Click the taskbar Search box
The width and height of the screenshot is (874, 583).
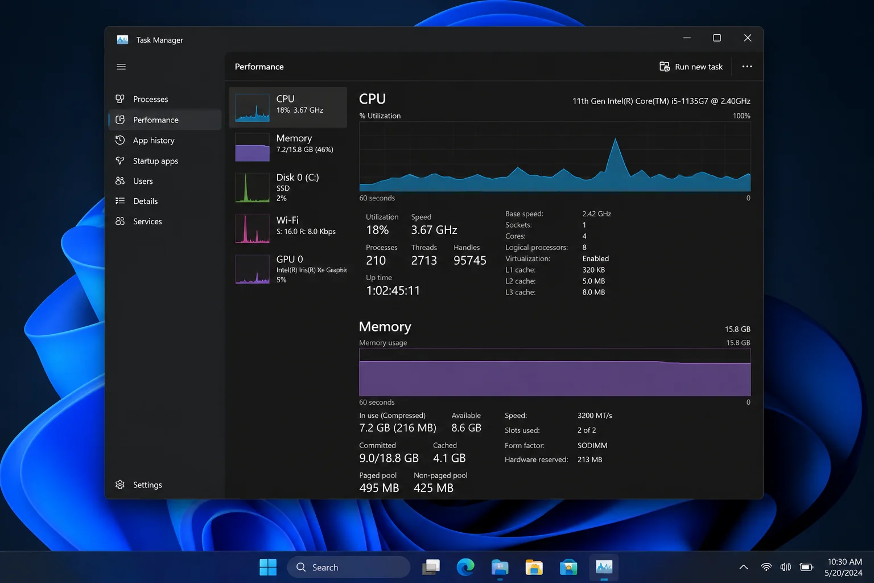[348, 567]
